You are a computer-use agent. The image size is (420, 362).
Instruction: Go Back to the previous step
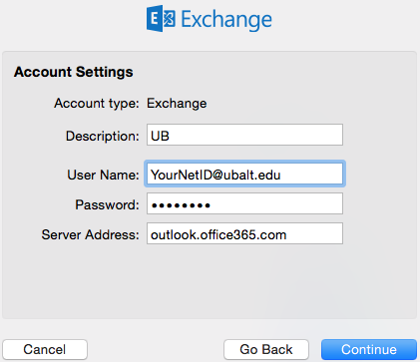point(266,349)
